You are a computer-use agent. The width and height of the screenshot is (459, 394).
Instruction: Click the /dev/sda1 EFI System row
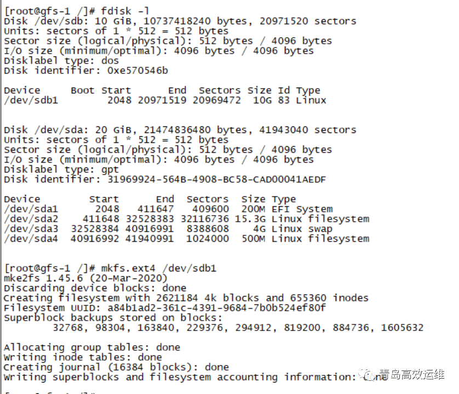pos(168,209)
